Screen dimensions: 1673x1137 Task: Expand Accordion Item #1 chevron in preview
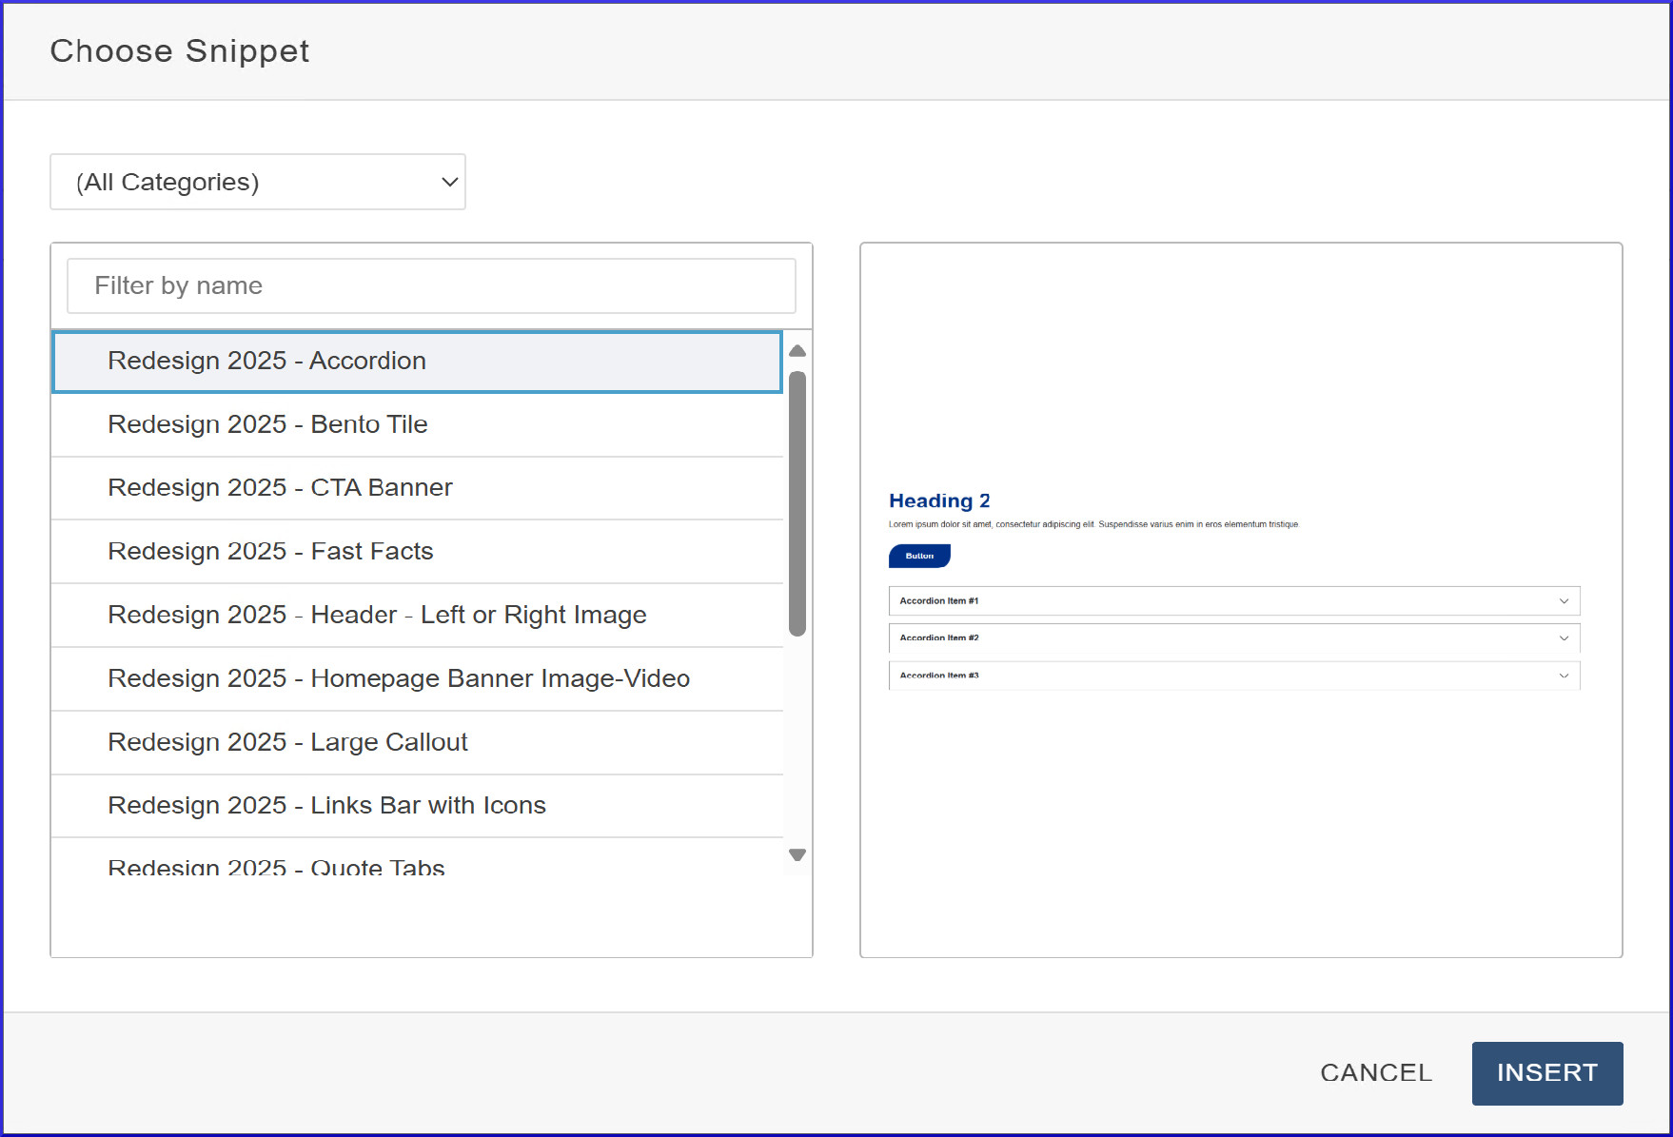[x=1563, y=601]
